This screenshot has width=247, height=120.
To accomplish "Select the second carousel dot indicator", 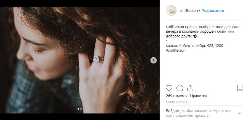I will point(81,109).
